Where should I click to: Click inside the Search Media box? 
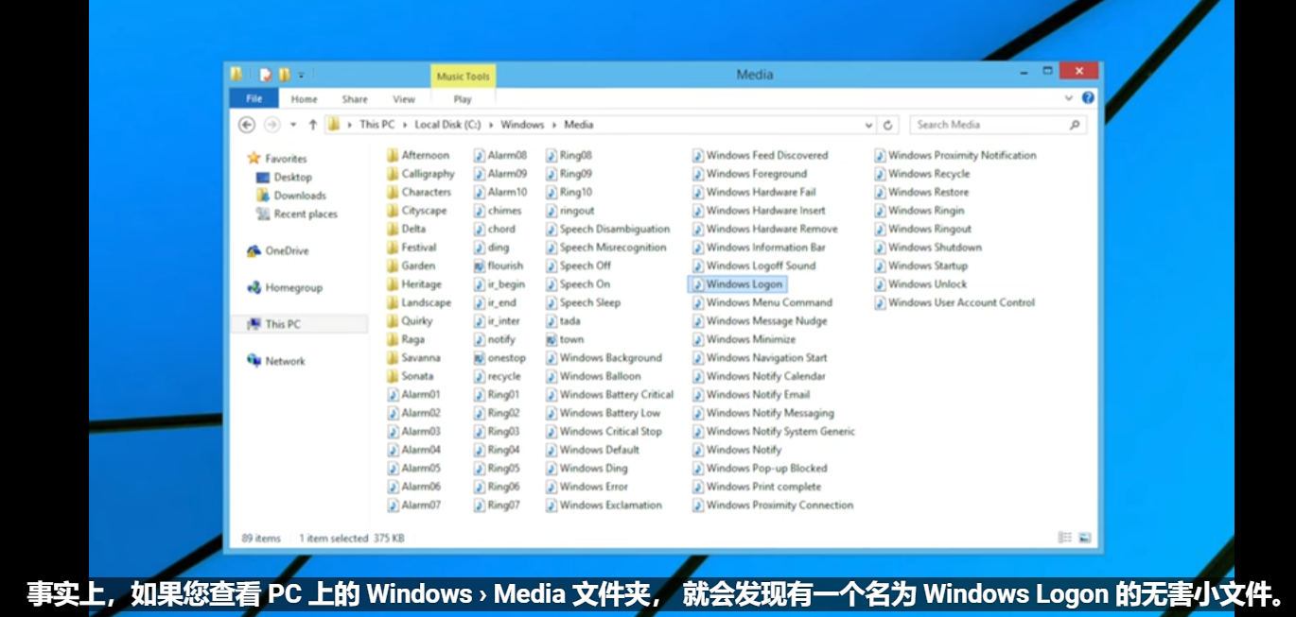[x=987, y=124]
